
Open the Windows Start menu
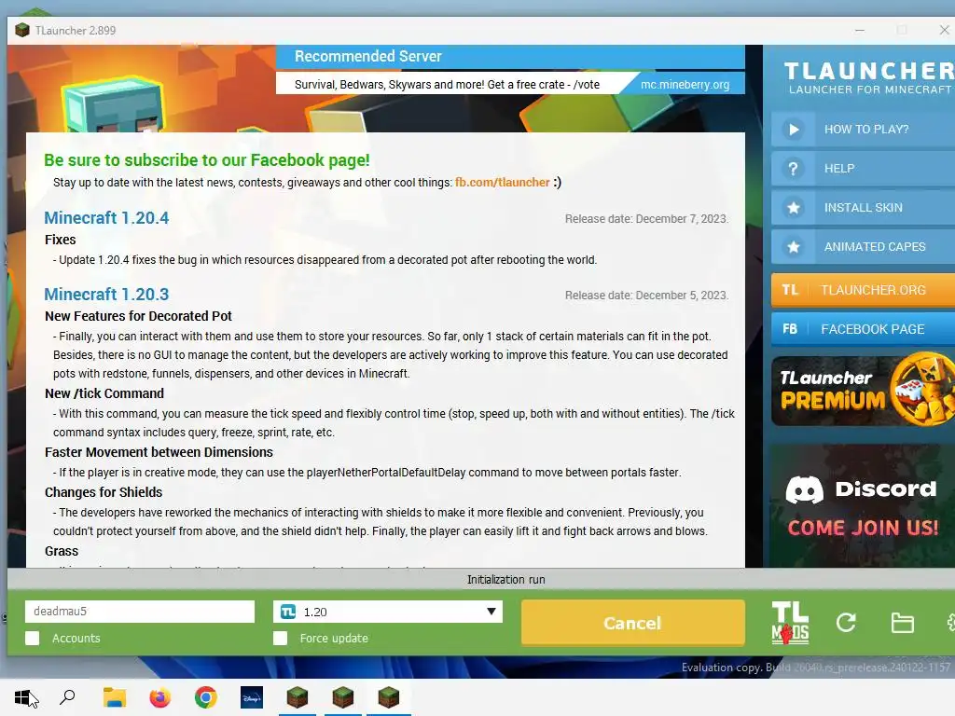22,697
